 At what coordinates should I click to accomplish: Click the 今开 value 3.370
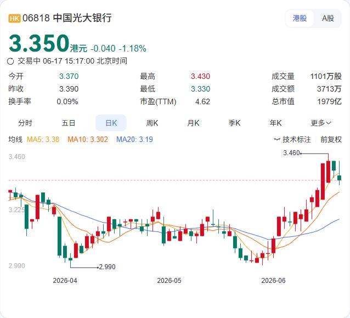[x=69, y=76]
